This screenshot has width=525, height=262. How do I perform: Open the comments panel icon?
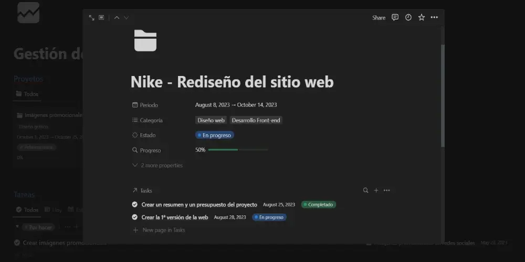pos(395,17)
